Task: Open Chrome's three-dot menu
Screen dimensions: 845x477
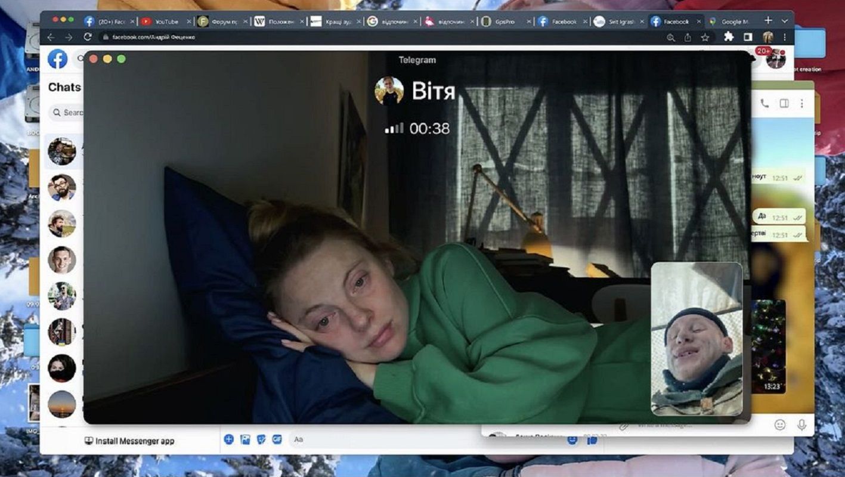Action: pos(785,37)
